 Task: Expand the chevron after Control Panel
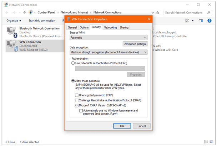pos(58,12)
